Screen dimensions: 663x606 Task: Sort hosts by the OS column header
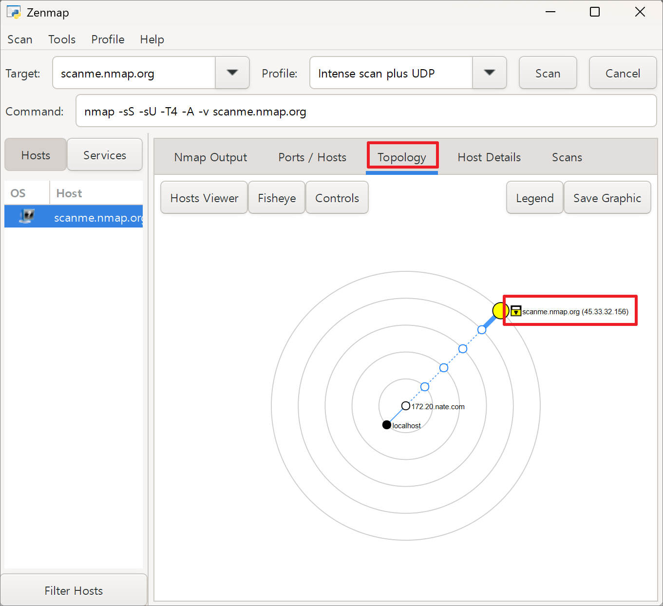[x=27, y=193]
